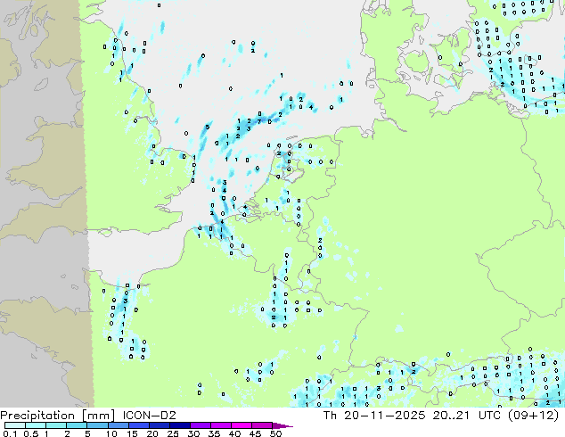This screenshot has width=565, height=437.
Task: Choose the 20–25 mm dark blue legend swatch
Action: pyautogui.click(x=159, y=425)
